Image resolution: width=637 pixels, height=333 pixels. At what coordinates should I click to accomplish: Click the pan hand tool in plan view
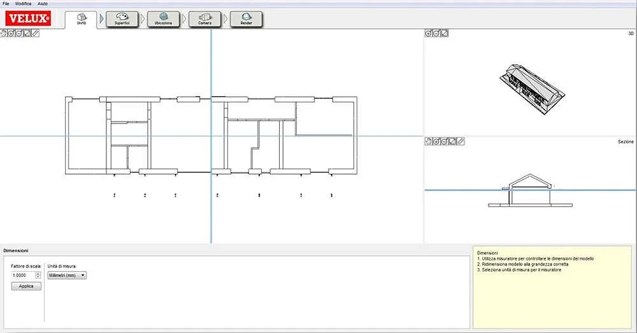pos(4,33)
